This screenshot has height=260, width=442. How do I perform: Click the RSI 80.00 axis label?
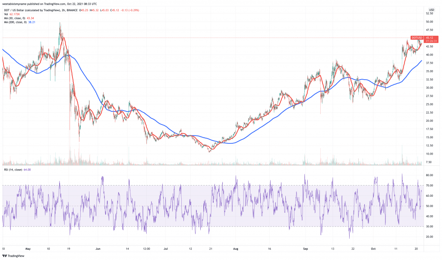pos(429,175)
